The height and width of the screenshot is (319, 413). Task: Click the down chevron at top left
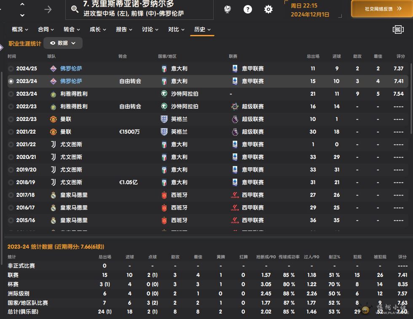click(x=22, y=15)
